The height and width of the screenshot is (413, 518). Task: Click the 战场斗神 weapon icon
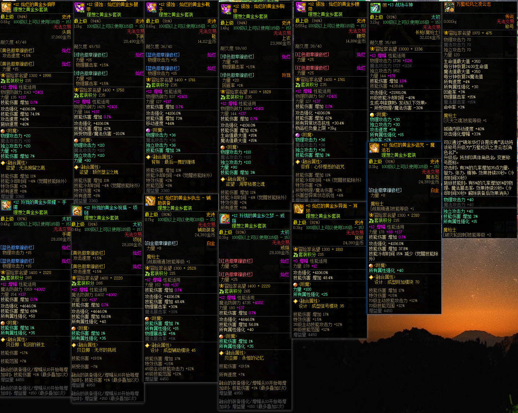click(376, 8)
